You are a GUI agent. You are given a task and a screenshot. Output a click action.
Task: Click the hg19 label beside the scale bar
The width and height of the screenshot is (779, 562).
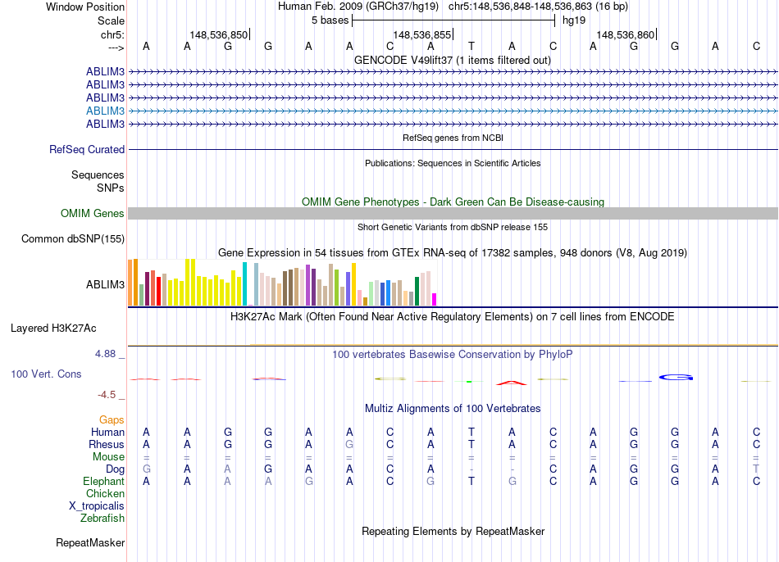pyautogui.click(x=574, y=20)
